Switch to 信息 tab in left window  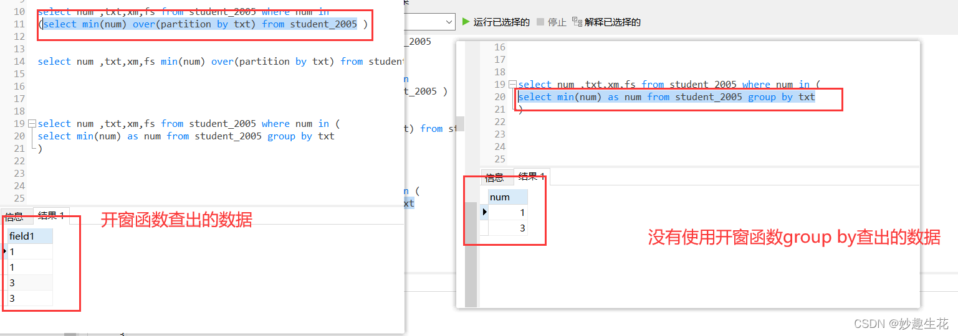click(14, 217)
